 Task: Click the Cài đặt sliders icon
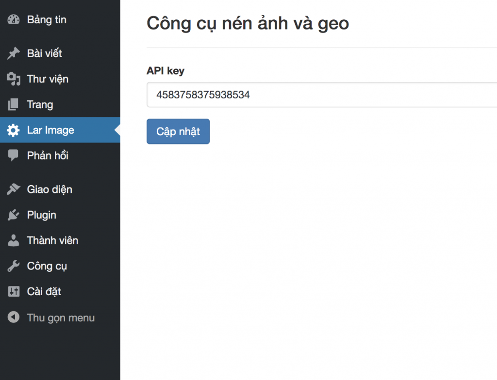(x=14, y=292)
